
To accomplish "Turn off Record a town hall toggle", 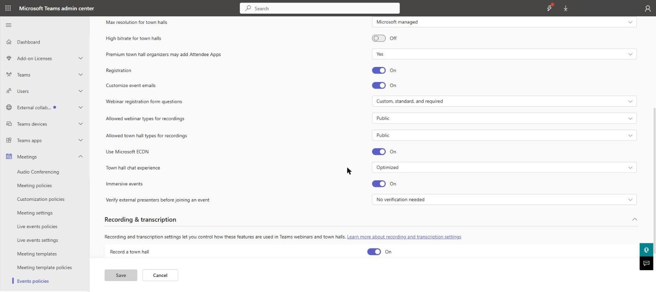I will tap(374, 251).
